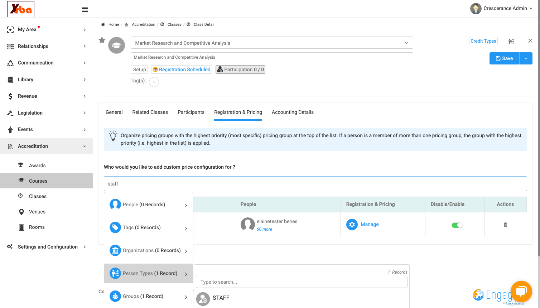Screen dimensions: 540x308
Task: Click the STAFF person type icon
Action: click(203, 298)
